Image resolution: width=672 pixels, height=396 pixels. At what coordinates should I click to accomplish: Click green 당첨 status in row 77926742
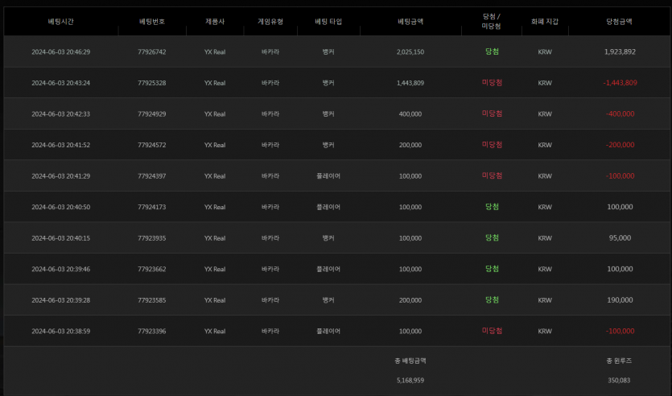click(492, 52)
